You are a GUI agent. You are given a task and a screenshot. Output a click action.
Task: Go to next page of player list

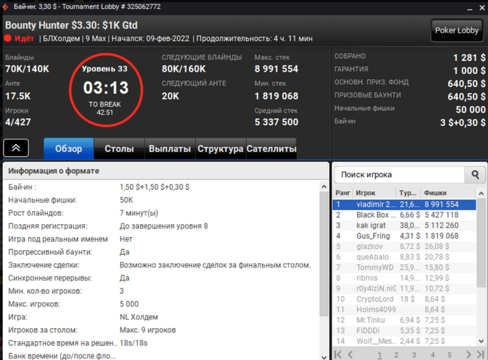[x=468, y=354]
